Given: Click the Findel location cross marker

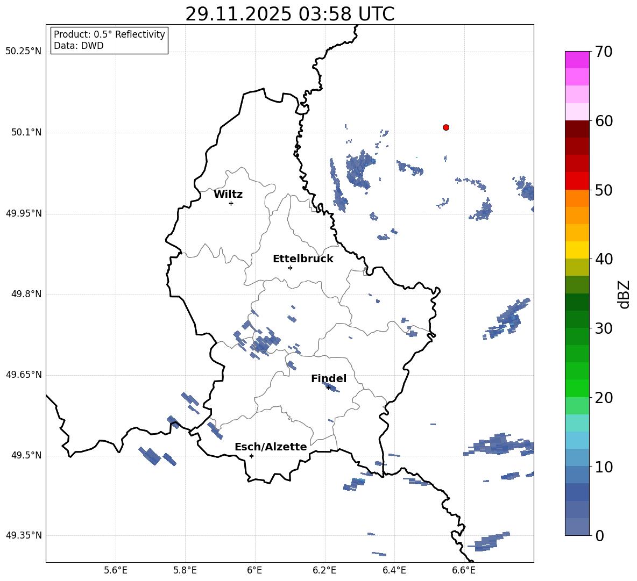Looking at the screenshot, I should pyautogui.click(x=329, y=388).
